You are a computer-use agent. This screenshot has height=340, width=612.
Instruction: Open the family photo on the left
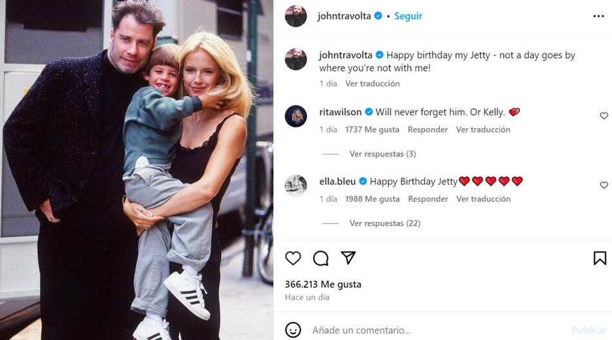pyautogui.click(x=137, y=170)
